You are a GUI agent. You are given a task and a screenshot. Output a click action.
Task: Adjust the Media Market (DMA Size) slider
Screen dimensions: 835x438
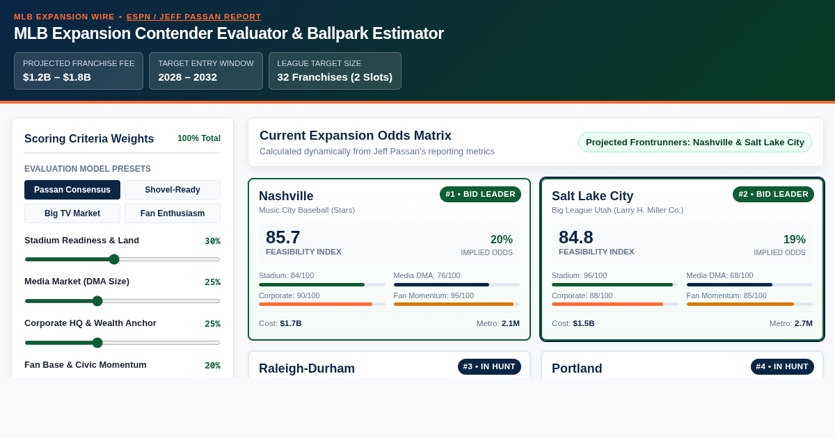click(122, 301)
